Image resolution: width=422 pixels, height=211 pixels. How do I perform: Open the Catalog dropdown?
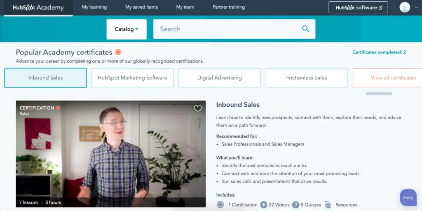tap(127, 29)
